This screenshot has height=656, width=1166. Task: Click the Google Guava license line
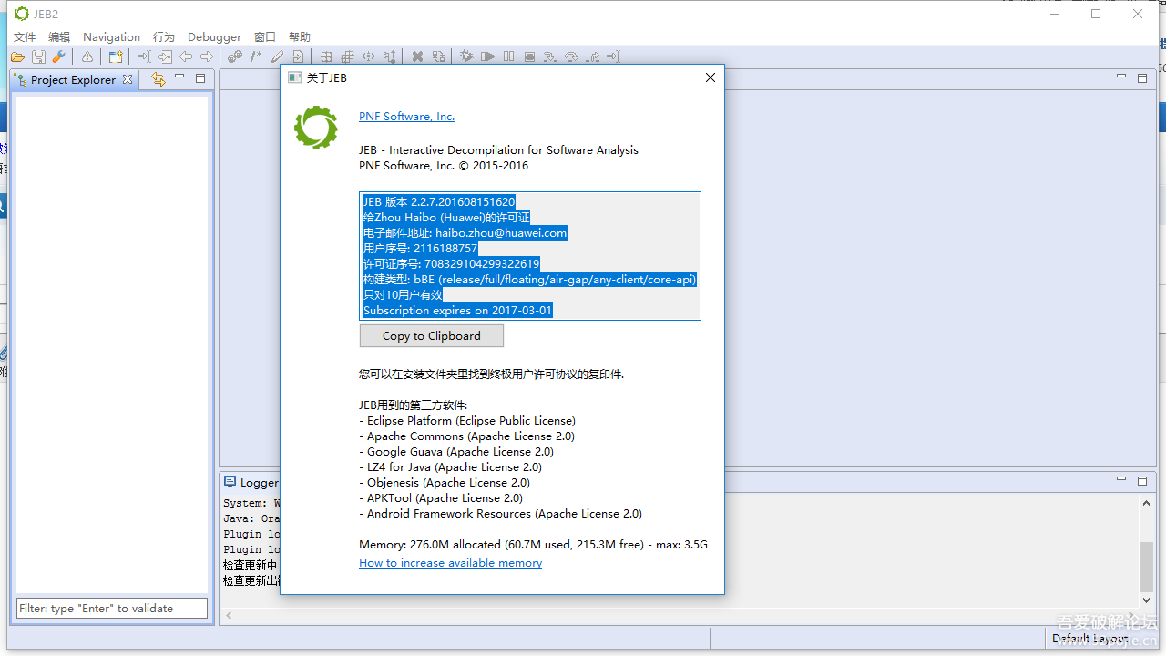point(456,452)
